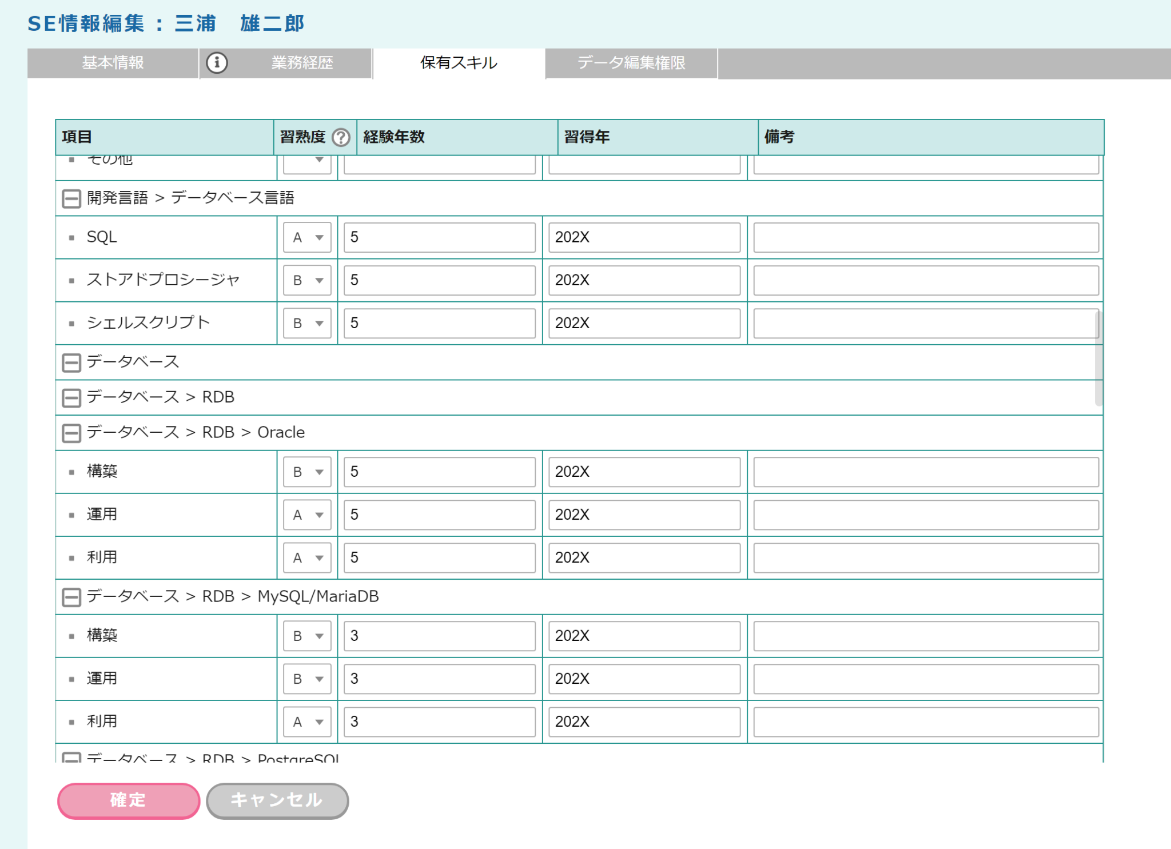Viewport: 1171px width, 849px height.
Task: Open SQL proficiency level dropdown
Action: tap(308, 237)
